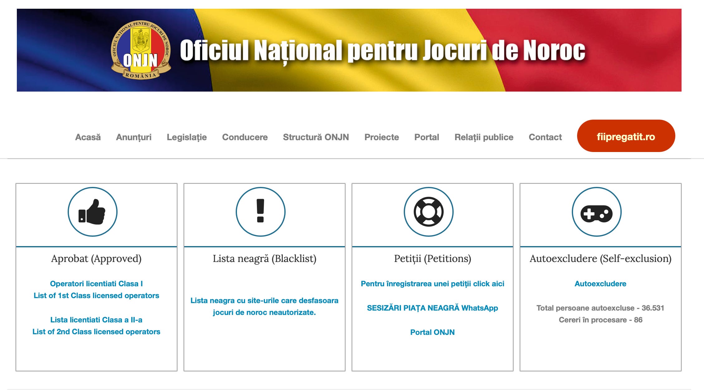Open Operatori licentiati Clasa I link
This screenshot has width=704, height=390.
[96, 284]
